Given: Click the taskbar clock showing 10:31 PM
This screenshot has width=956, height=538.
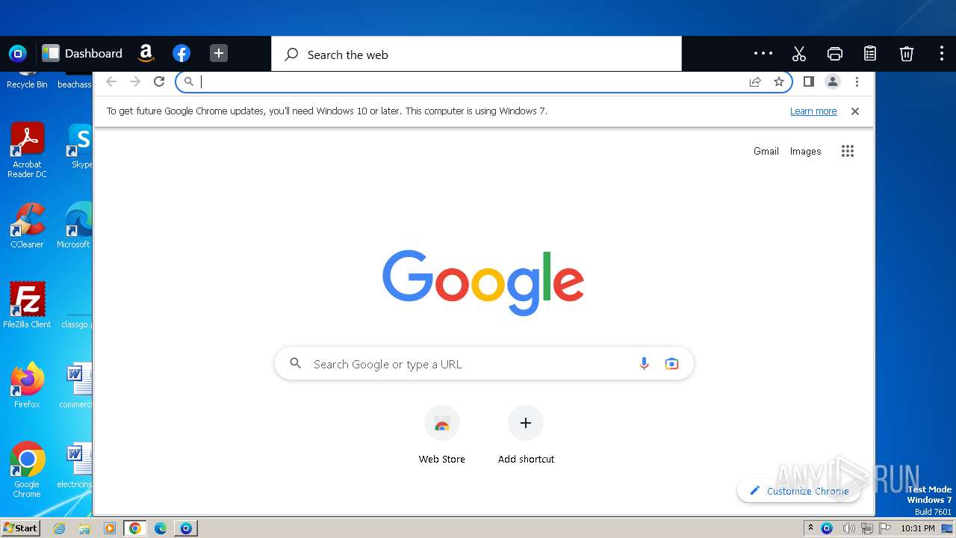Looking at the screenshot, I should [916, 528].
